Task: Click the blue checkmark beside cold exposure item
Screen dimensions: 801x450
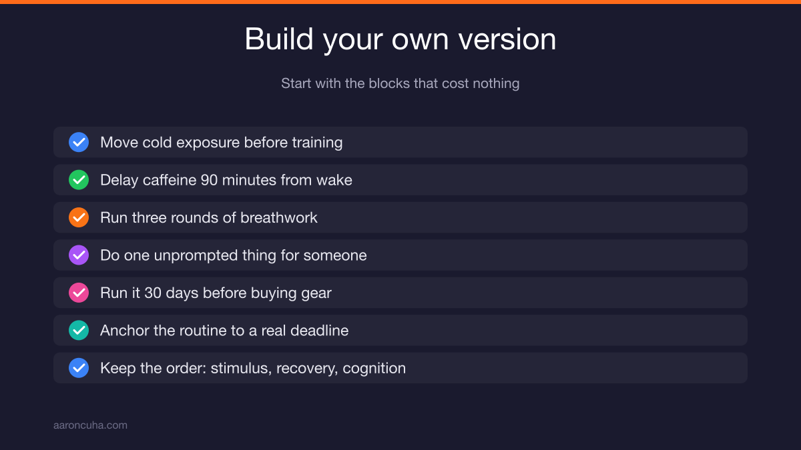Action: pos(79,142)
